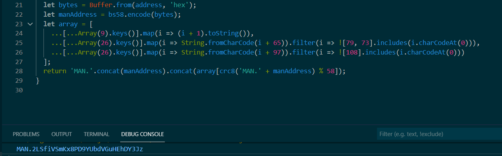Open the PROBLEMS panel tab
Image resolution: width=502 pixels, height=156 pixels.
point(26,134)
